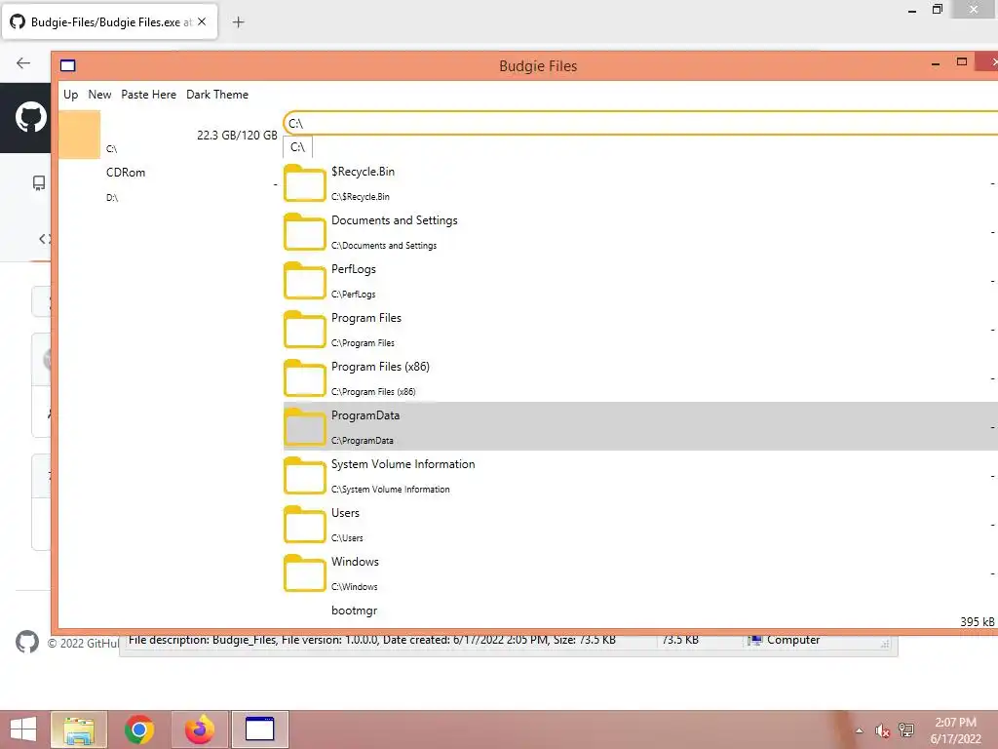Click the 395 kB size value

978,621
